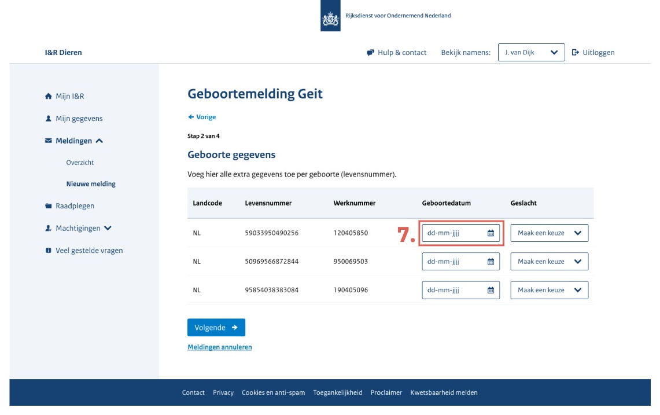The height and width of the screenshot is (415, 660).
Task: Open calendar picker for row 50969566872844
Action: (491, 262)
